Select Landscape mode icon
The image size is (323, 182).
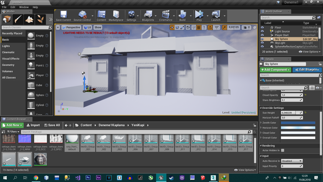[29, 19]
